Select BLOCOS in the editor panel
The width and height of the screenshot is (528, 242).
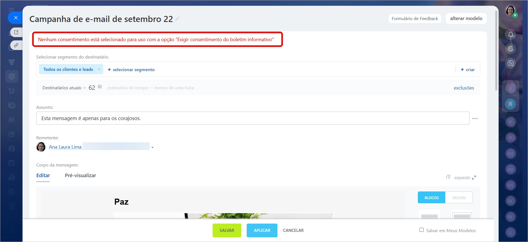[x=431, y=198]
